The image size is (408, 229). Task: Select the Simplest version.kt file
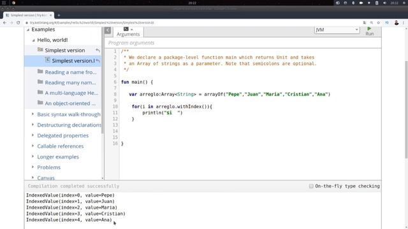[73, 60]
